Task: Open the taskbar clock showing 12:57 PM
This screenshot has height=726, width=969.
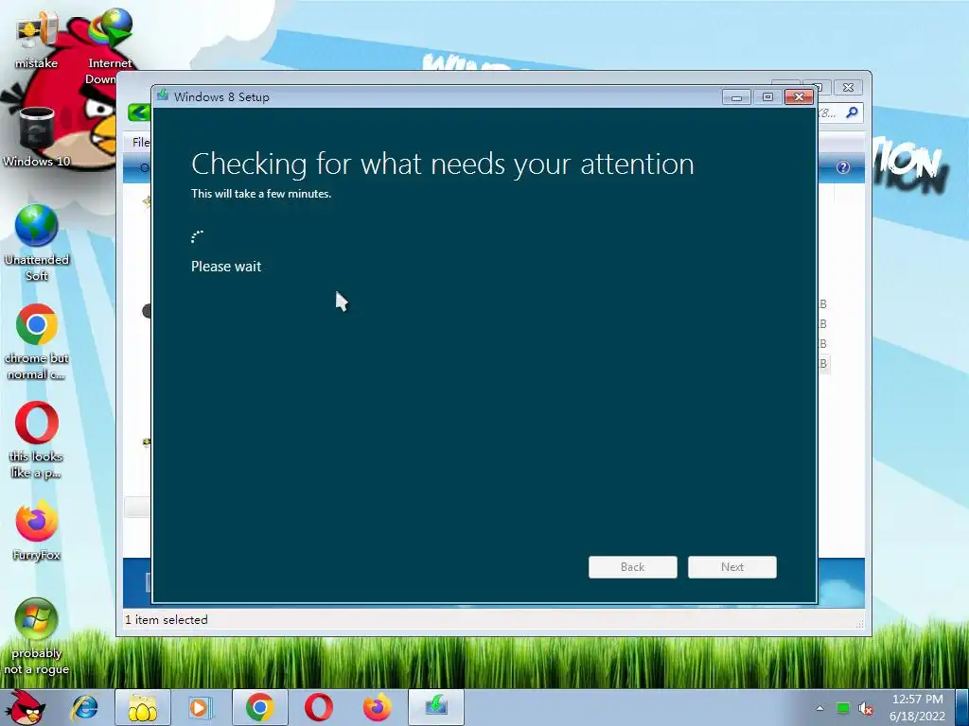Action: (x=918, y=707)
